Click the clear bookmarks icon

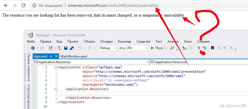click(231, 48)
